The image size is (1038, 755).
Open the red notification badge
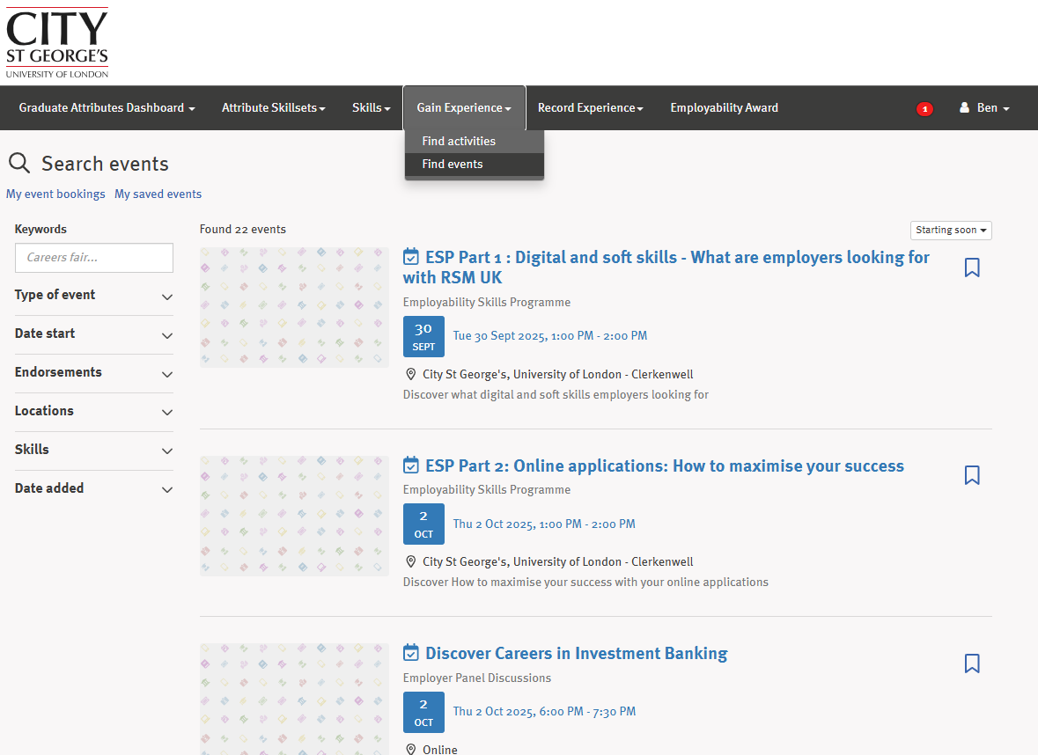click(x=924, y=108)
